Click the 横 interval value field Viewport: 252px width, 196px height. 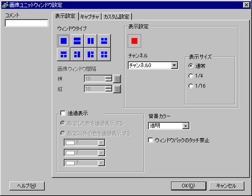click(x=95, y=79)
